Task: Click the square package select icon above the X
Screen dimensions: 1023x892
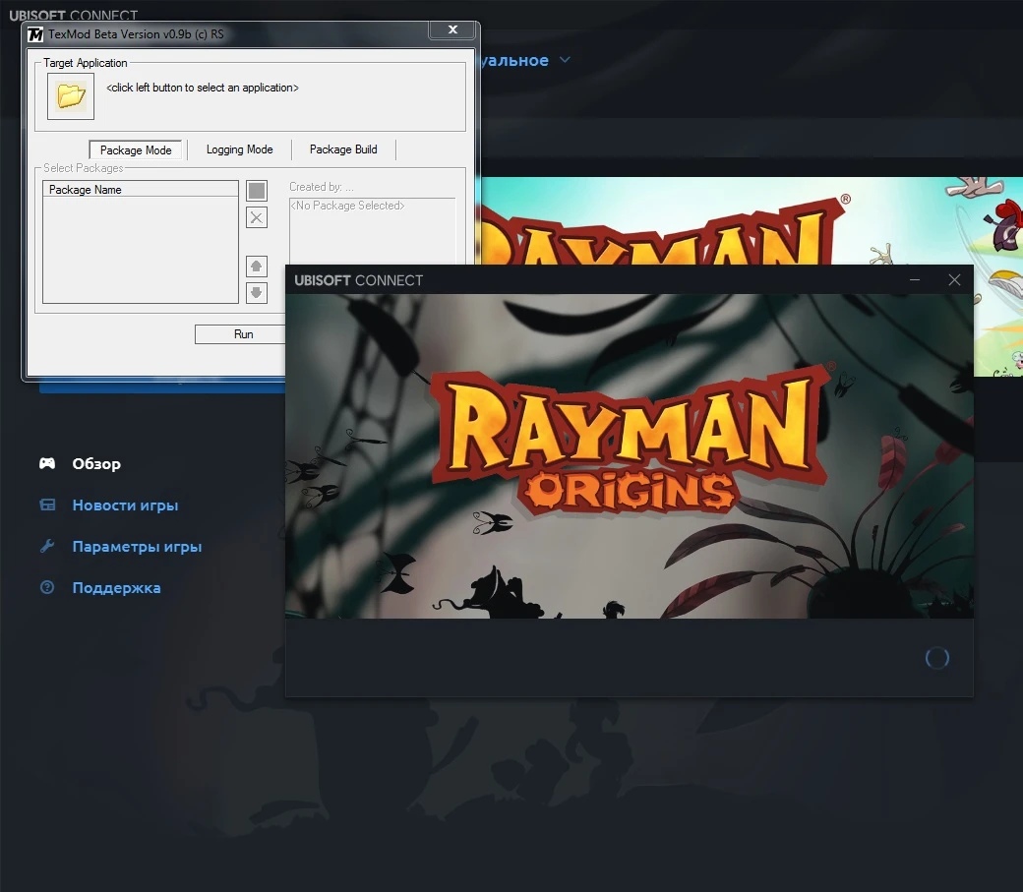Action: 256,190
